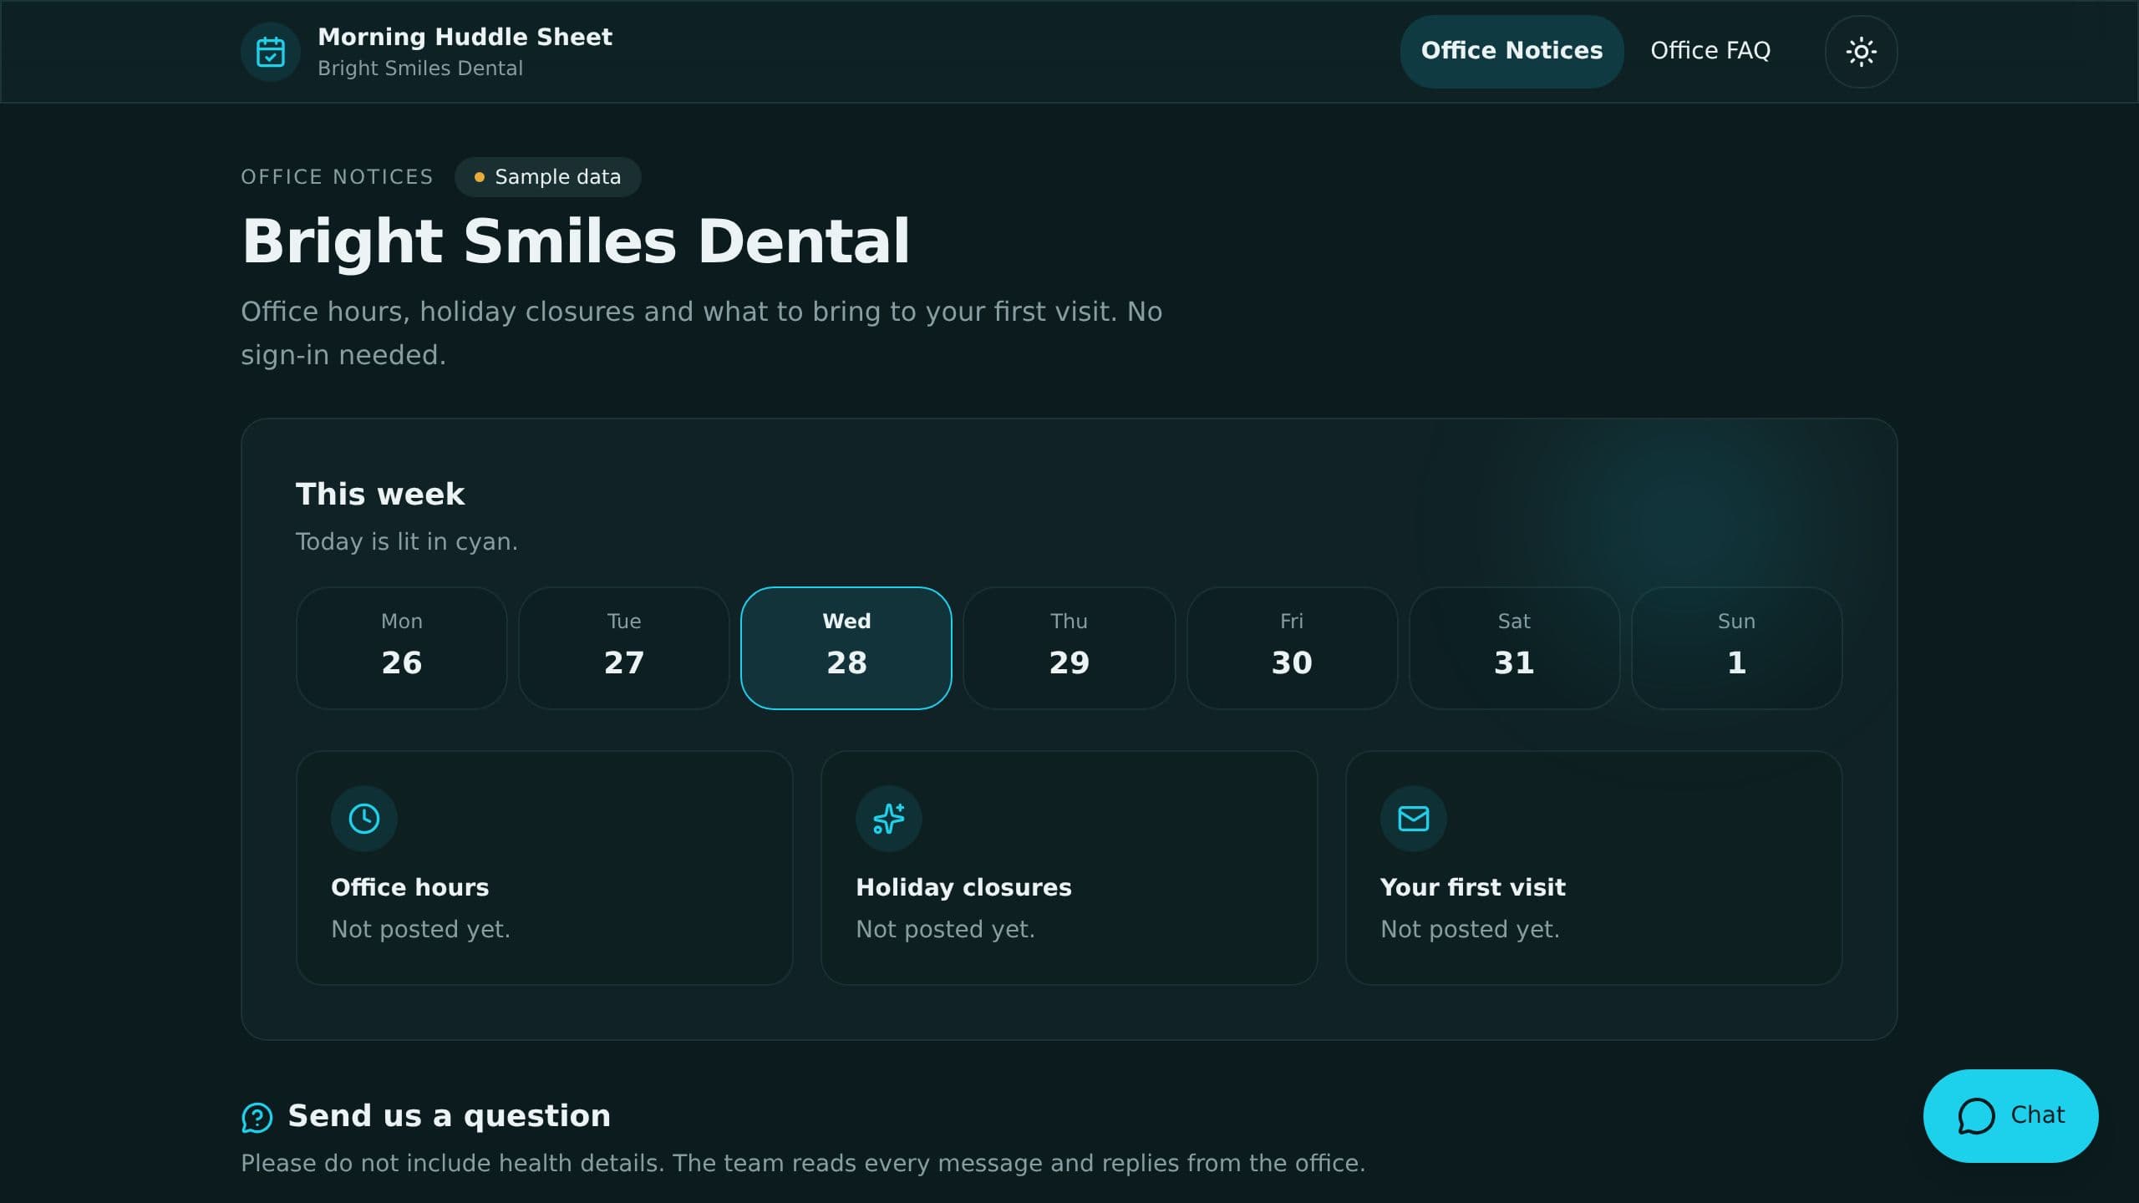Select Saturday 31 day tile
The width and height of the screenshot is (2139, 1203).
1514,648
